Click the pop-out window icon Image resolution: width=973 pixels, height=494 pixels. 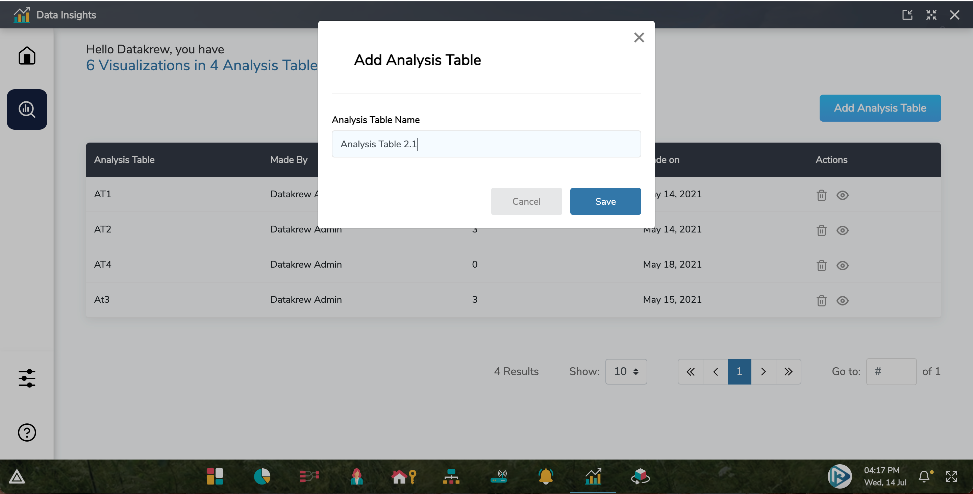coord(907,15)
